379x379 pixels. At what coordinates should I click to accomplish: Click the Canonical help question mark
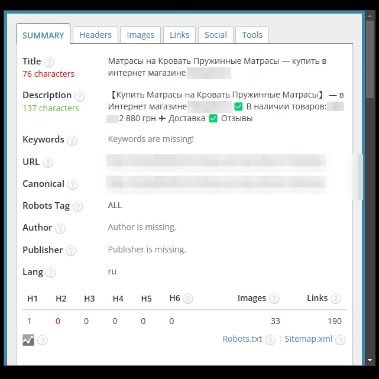(x=73, y=184)
